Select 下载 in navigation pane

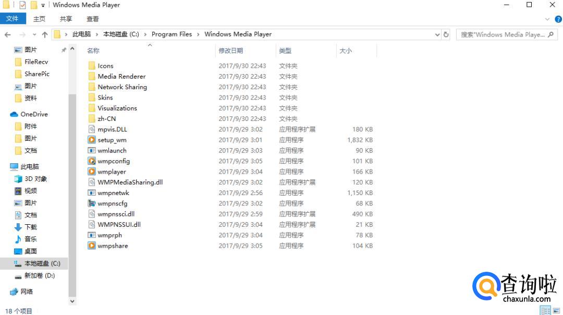[31, 227]
